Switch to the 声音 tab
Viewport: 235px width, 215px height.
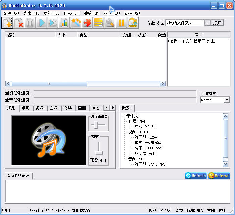pyautogui.click(x=96, y=109)
